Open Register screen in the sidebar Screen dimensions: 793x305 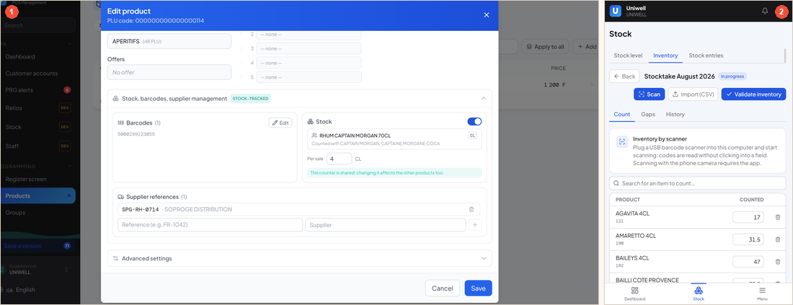click(x=26, y=179)
